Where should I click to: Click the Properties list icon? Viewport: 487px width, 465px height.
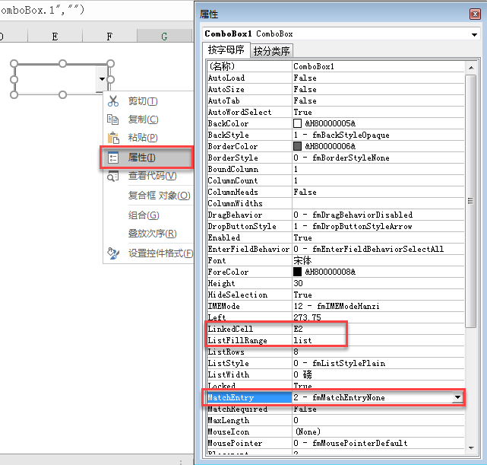coord(113,158)
